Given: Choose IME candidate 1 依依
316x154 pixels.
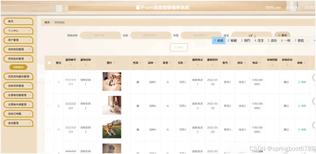Looking at the screenshot, I should pyautogui.click(x=219, y=40).
